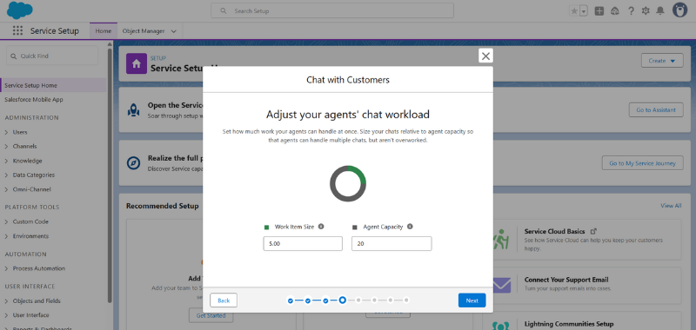Viewport: 696px width, 330px height.
Task: Click the Service Console rocket icon
Action: tap(134, 110)
